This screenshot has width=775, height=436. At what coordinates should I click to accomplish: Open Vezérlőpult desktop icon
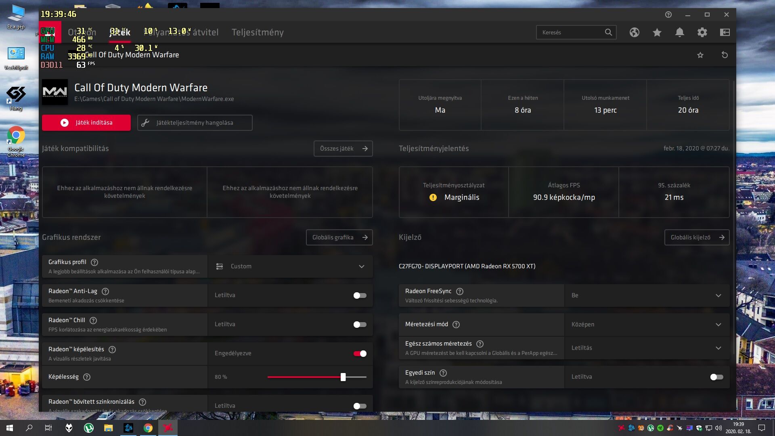click(16, 58)
